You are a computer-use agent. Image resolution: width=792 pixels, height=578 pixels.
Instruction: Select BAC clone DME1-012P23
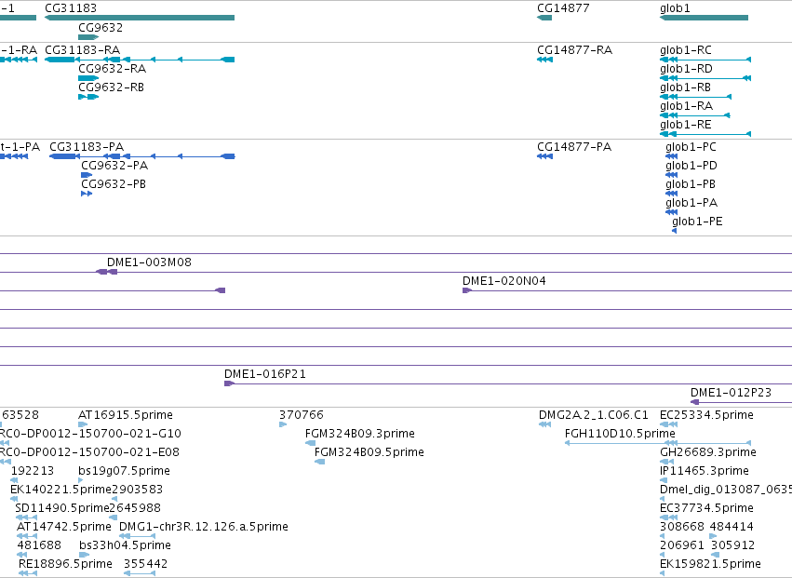coord(731,393)
